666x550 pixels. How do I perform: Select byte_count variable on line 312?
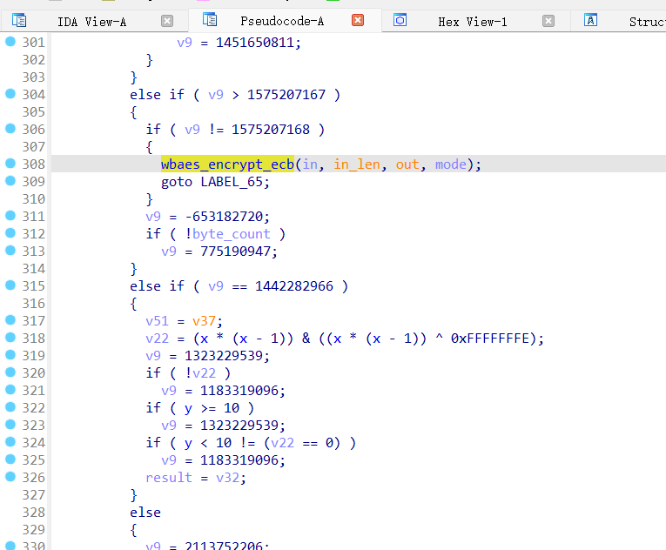(x=232, y=234)
